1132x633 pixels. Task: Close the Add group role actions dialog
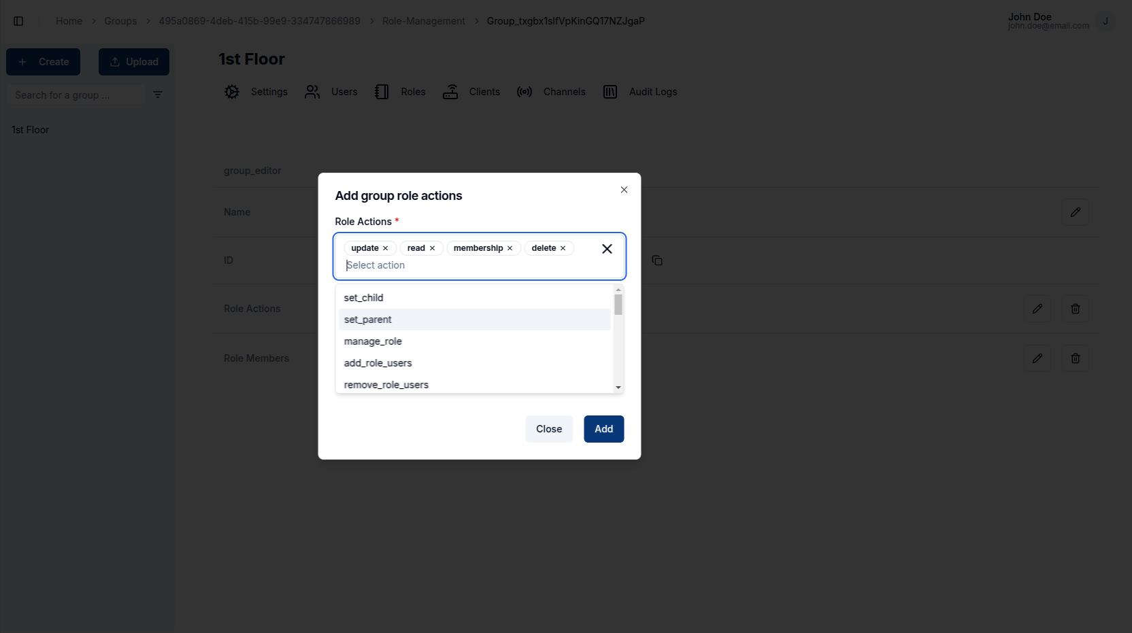point(624,190)
